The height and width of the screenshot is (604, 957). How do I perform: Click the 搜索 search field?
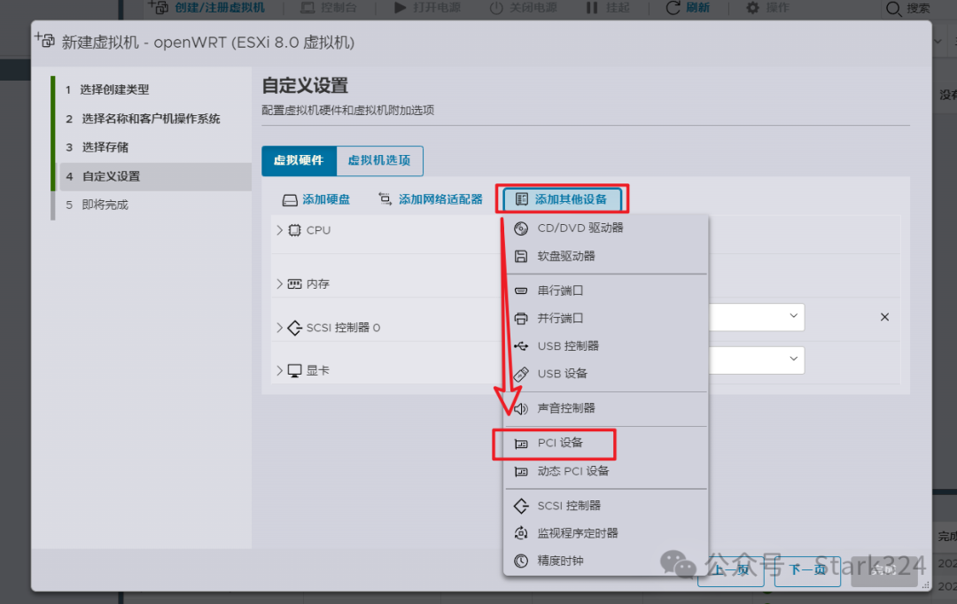(917, 9)
